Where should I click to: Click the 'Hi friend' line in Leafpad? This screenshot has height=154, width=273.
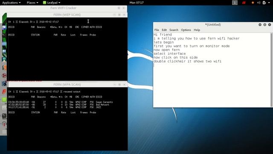click(163, 35)
